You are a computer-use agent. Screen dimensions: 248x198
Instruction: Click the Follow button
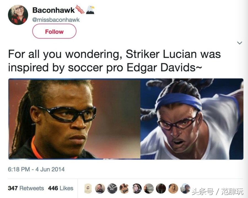tap(54, 31)
